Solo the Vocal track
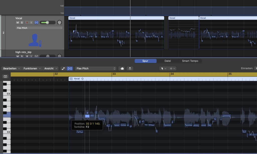This screenshot has height=154, width=257. tap(22, 23)
